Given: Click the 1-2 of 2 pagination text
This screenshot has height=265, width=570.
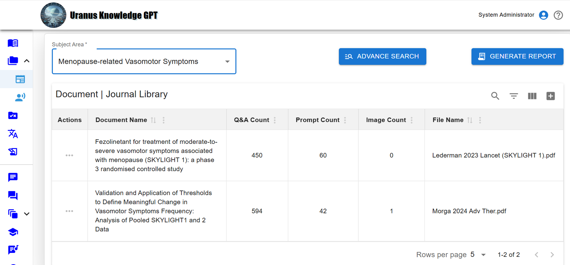Looking at the screenshot, I should click(x=509, y=255).
